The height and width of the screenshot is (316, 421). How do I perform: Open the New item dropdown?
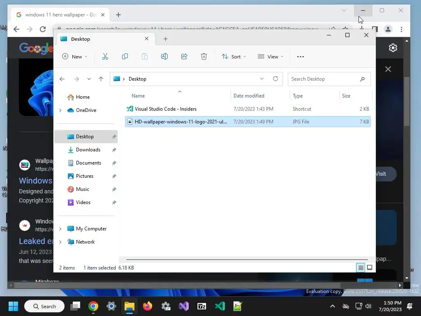75,57
